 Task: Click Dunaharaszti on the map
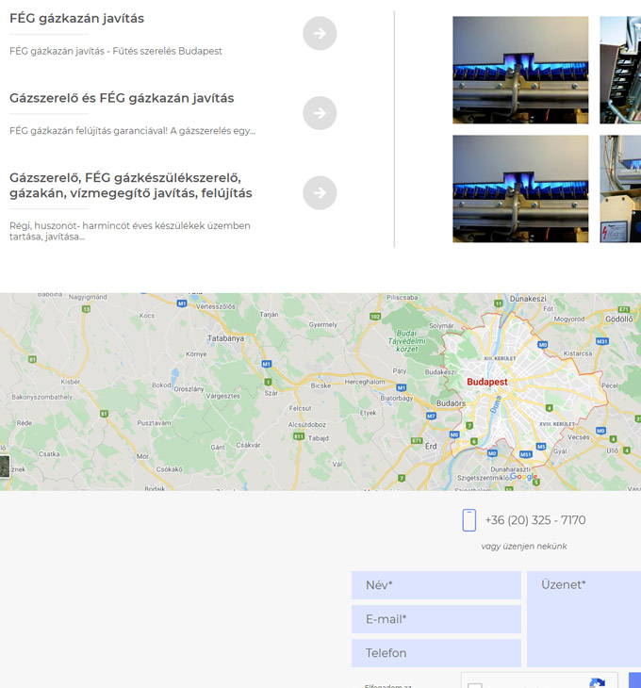[x=510, y=469]
